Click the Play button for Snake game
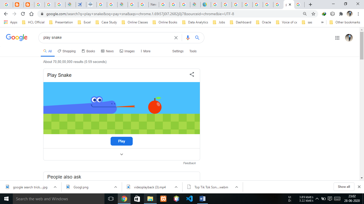This screenshot has width=364, height=204. coord(122,141)
